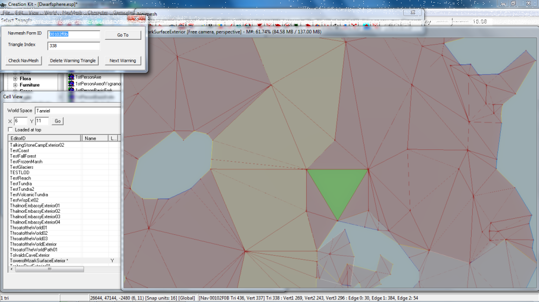Tick the Loaded at top checkbox
The height and width of the screenshot is (302, 539).
pos(10,130)
